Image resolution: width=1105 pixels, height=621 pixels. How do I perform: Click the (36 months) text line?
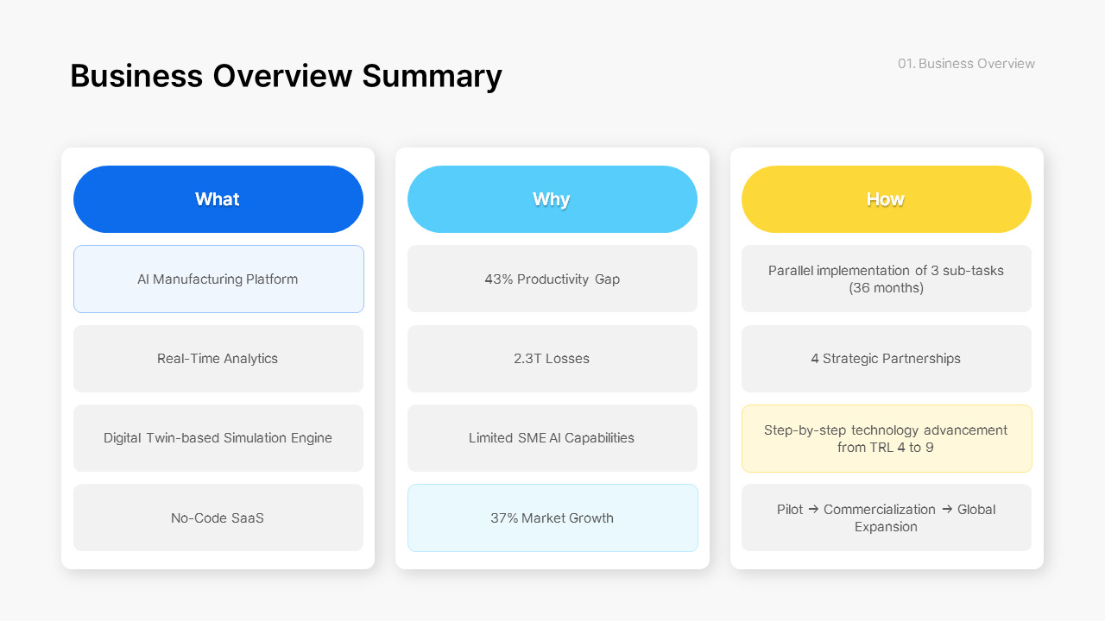point(886,288)
